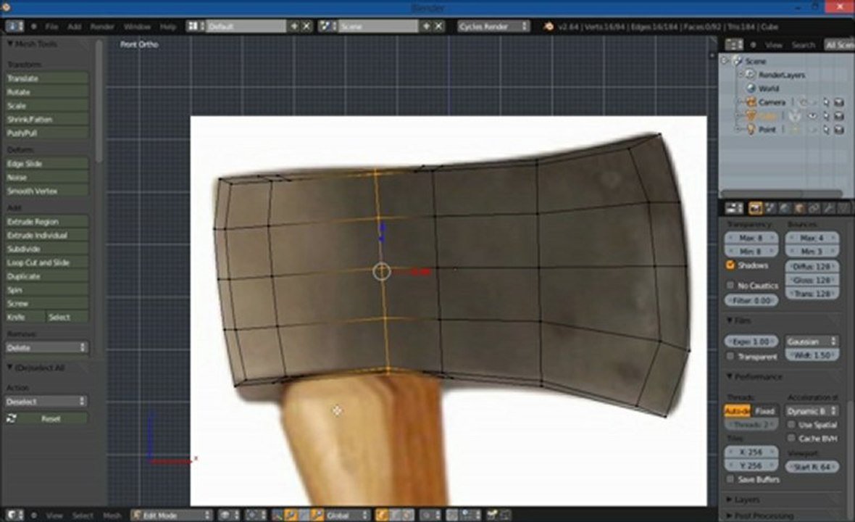Screen dimensions: 855x522
Task: Open Object properties tab icon
Action: (x=799, y=208)
